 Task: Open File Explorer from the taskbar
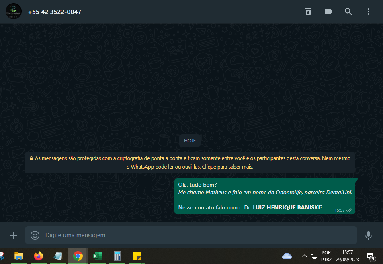(19, 256)
